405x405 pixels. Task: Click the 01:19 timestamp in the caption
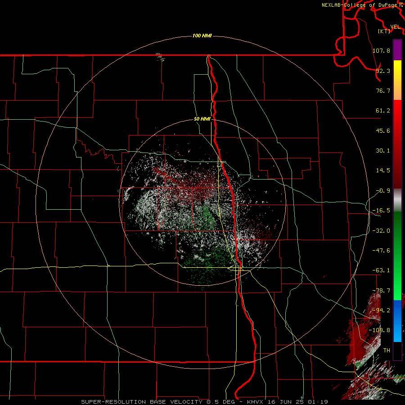(318, 402)
